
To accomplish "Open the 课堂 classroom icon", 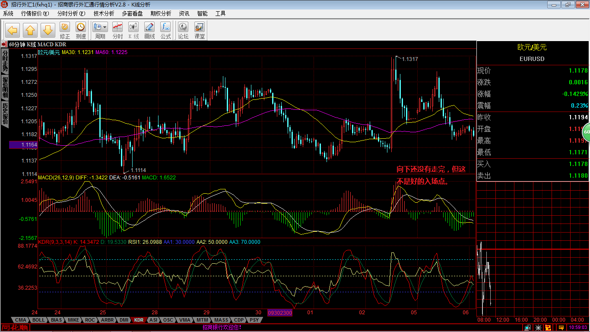I will pos(200,31).
